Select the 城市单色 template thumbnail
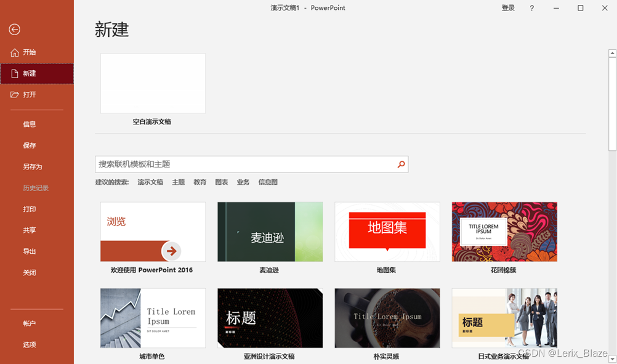 [153, 318]
